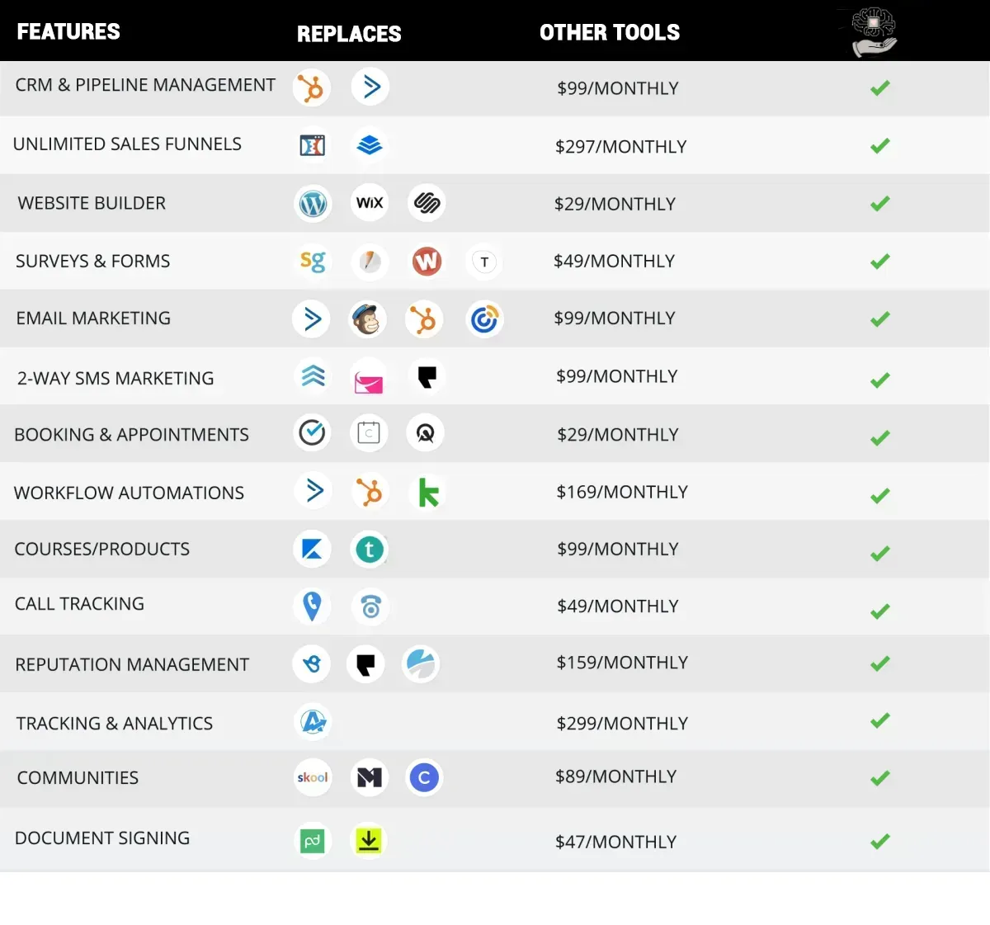The image size is (990, 925).
Task: Click the FEATURES column header
Action: tap(68, 32)
